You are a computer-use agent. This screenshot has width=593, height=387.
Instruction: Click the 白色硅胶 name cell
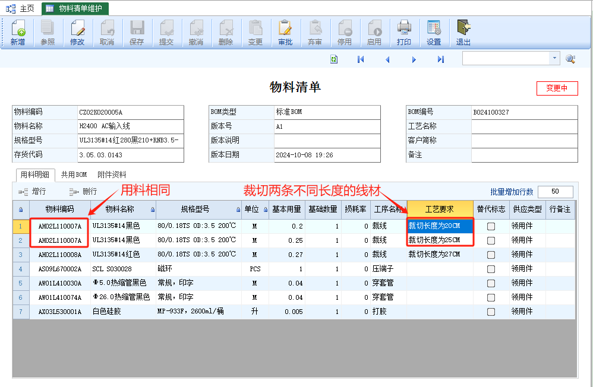tap(123, 312)
